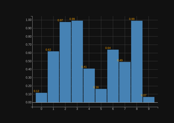Select the tall bar at x position 3
The image size is (174, 123).
(77, 61)
